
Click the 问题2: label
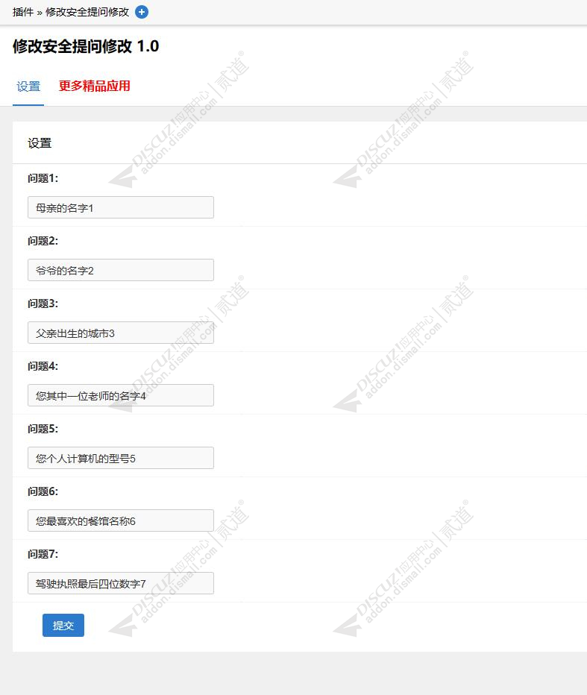[x=43, y=241]
